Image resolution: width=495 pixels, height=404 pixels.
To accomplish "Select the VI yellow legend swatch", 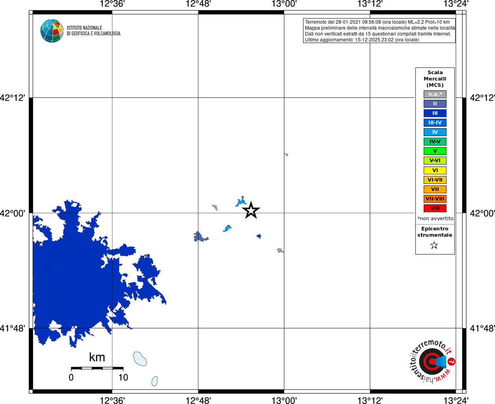I will coord(435,170).
